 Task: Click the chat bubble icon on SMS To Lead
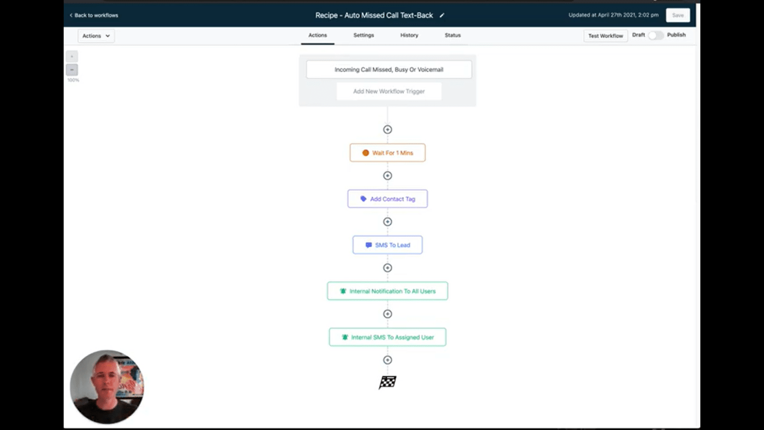pyautogui.click(x=369, y=244)
